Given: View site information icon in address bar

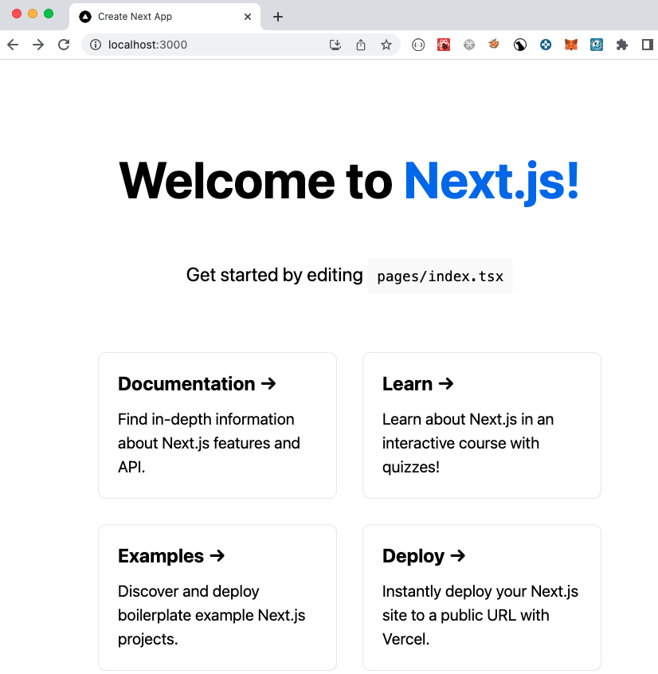Looking at the screenshot, I should pyautogui.click(x=96, y=45).
